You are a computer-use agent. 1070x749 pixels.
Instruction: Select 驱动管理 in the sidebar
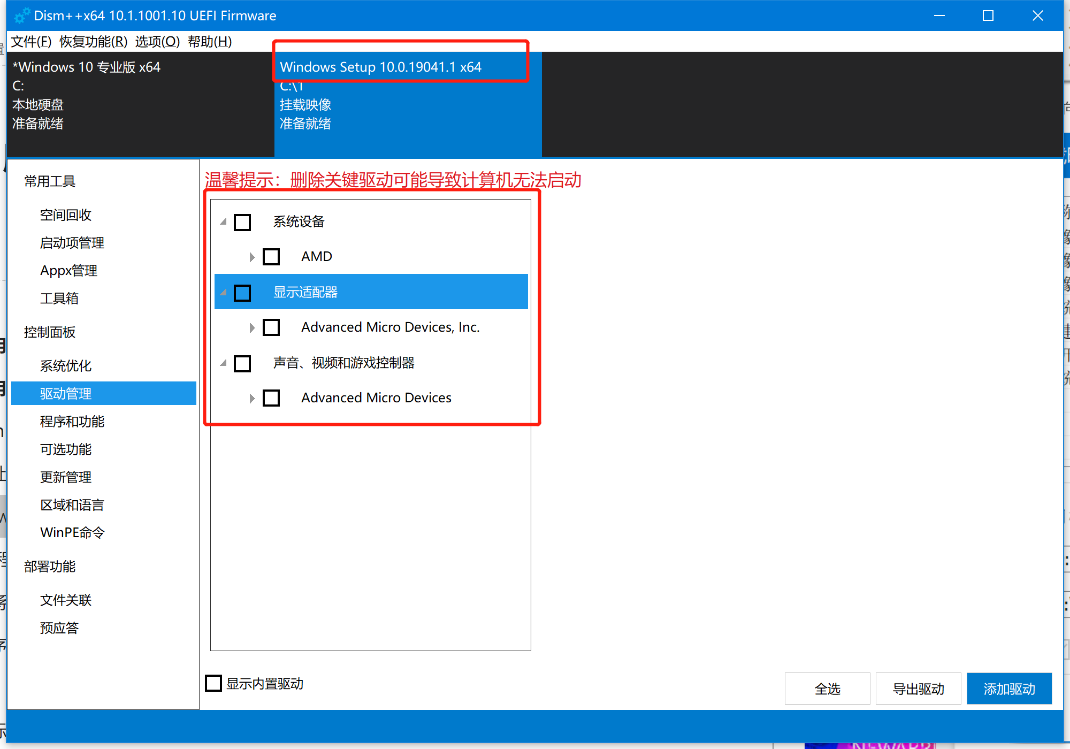[x=104, y=394]
